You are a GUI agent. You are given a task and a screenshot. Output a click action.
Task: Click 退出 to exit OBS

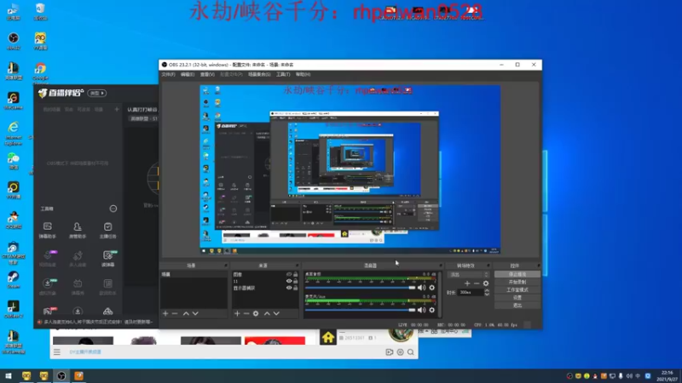click(x=517, y=306)
